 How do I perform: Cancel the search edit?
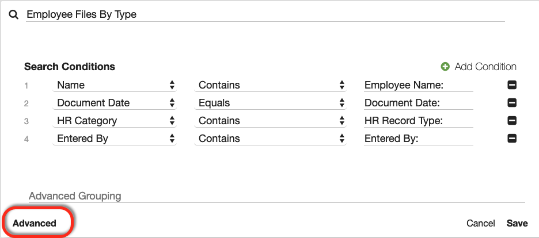[481, 223]
